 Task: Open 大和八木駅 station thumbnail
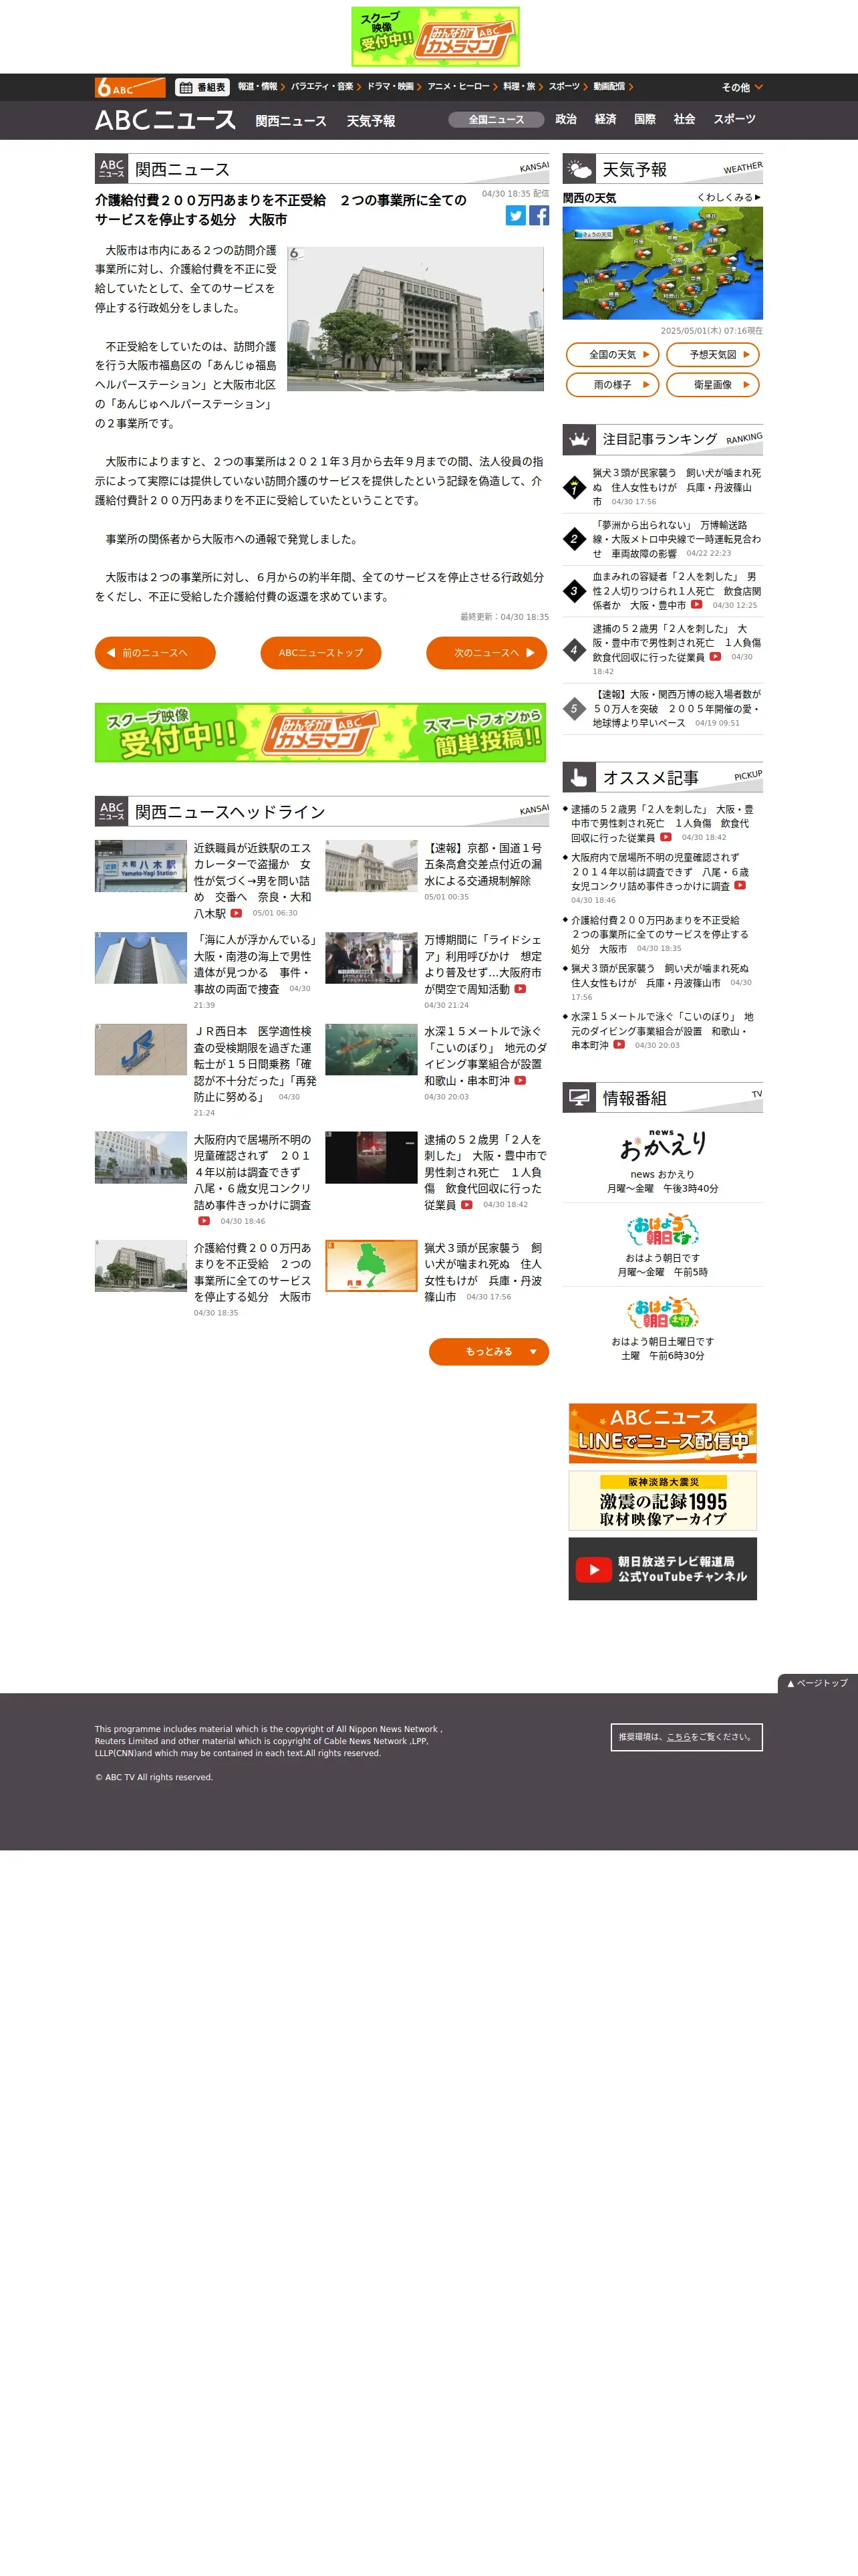(141, 866)
